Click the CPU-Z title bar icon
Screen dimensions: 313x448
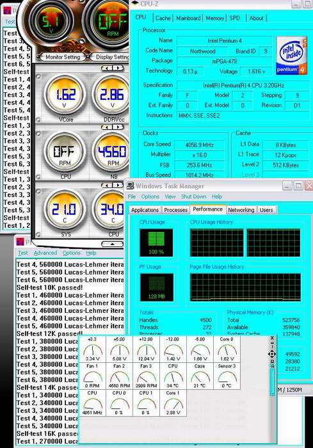(135, 4)
